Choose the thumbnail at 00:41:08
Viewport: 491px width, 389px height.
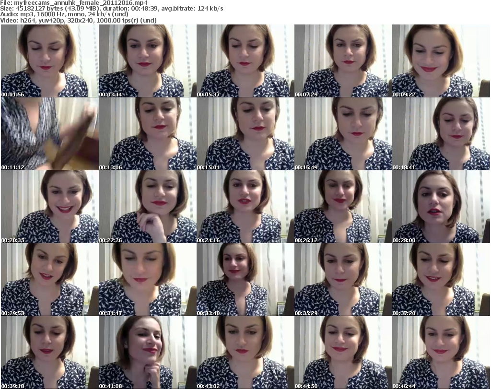tap(148, 353)
